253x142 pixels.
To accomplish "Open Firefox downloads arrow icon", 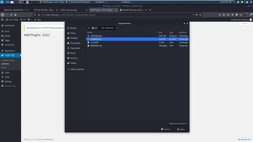I will (x=220, y=15).
